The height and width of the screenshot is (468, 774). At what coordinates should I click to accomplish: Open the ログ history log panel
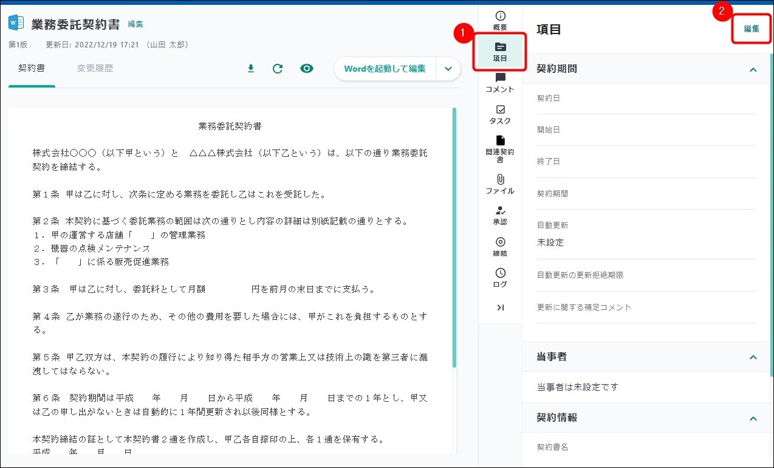(x=500, y=278)
